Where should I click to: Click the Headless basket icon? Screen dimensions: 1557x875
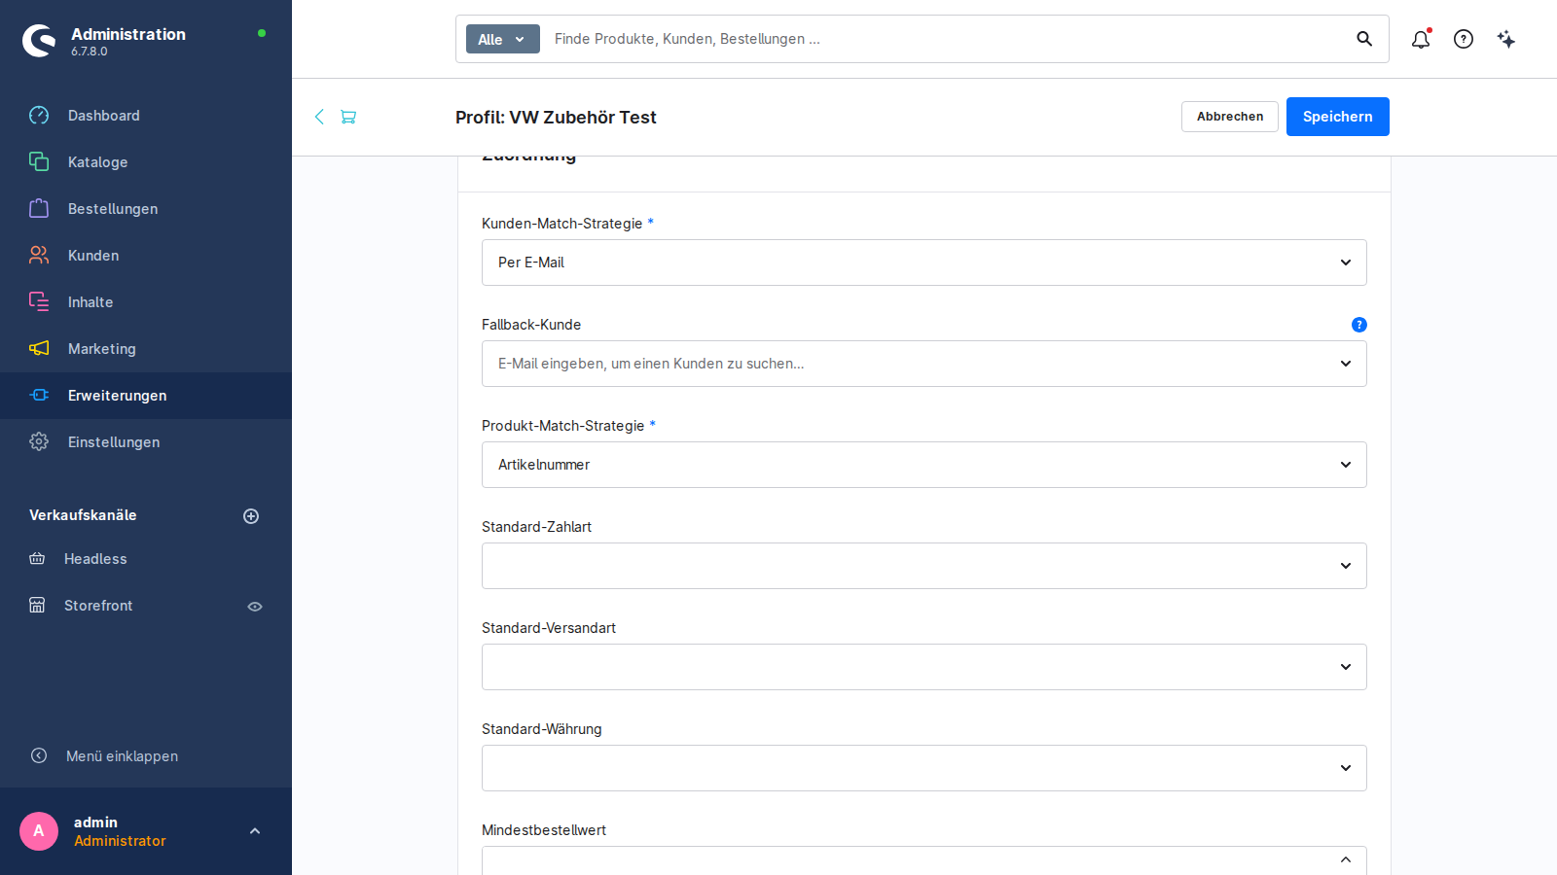coord(37,559)
